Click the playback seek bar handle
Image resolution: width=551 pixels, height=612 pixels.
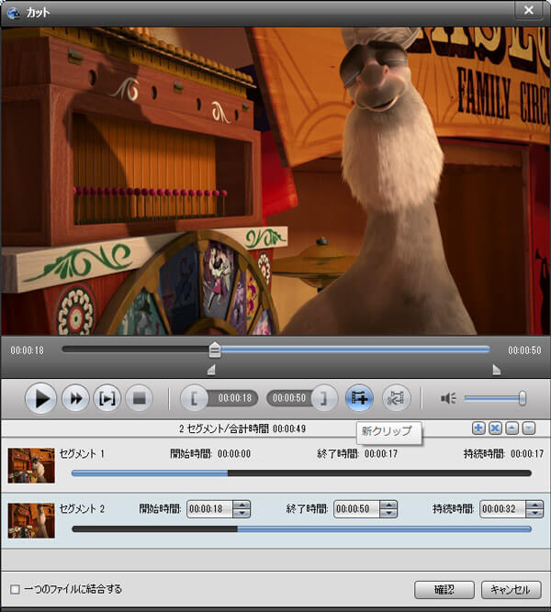(215, 350)
